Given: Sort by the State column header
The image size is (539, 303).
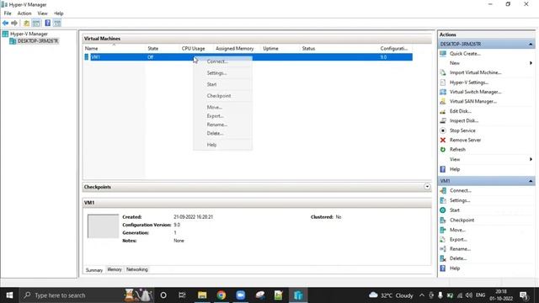Looking at the screenshot, I should [x=162, y=49].
